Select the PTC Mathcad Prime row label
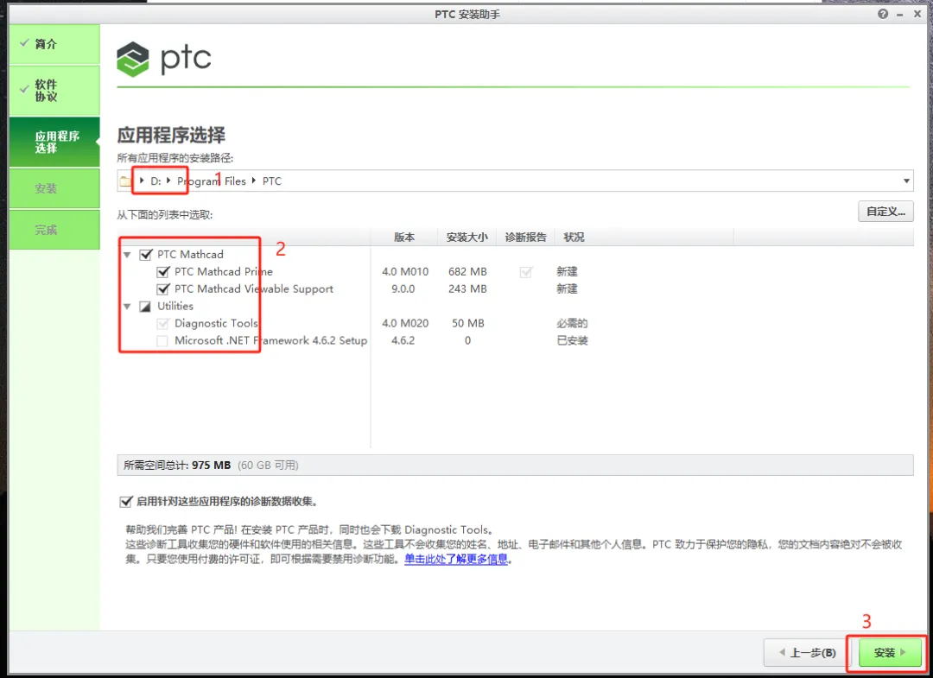The image size is (933, 678). [x=224, y=272]
